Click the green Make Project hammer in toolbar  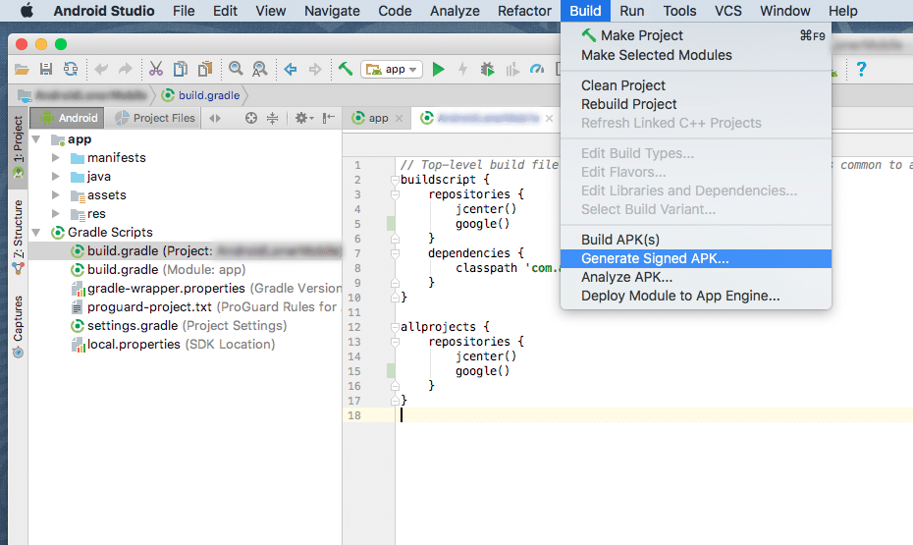[346, 70]
